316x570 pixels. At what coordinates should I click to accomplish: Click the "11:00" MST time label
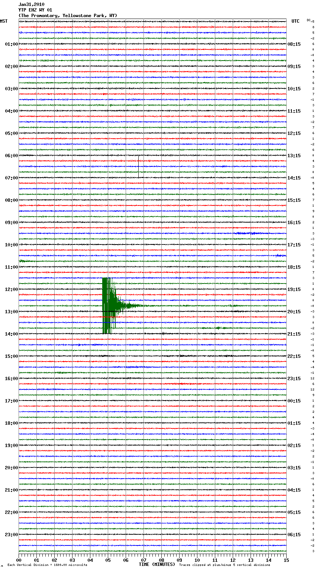[12, 267]
